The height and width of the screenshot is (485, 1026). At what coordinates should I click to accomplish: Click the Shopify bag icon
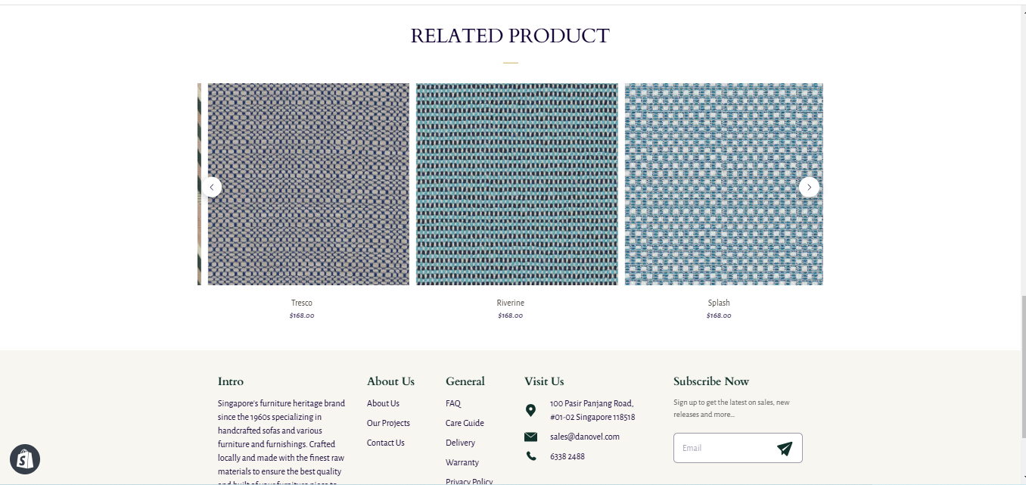(x=25, y=459)
